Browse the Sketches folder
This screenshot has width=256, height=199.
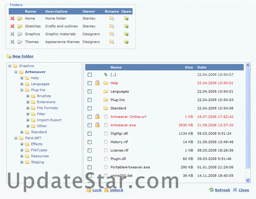click(112, 26)
